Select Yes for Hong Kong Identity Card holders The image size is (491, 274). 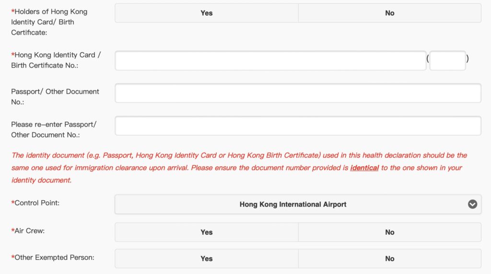click(x=207, y=13)
